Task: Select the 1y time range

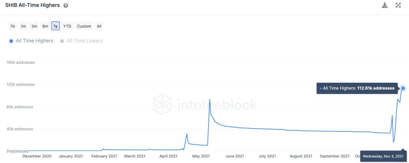Action: click(x=56, y=26)
